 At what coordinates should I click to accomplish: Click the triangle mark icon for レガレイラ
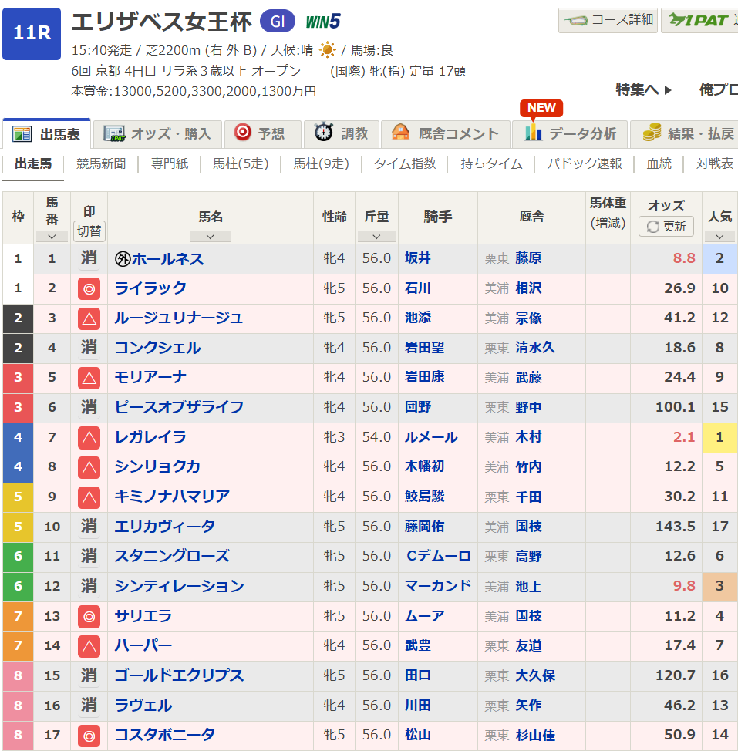89,438
